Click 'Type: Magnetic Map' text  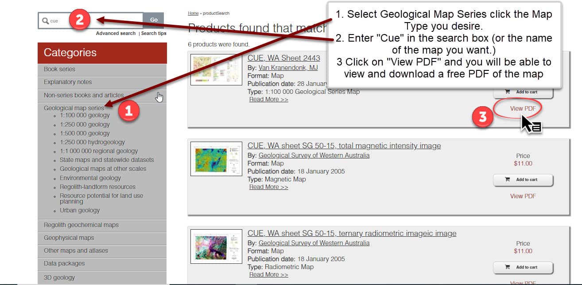tap(277, 179)
